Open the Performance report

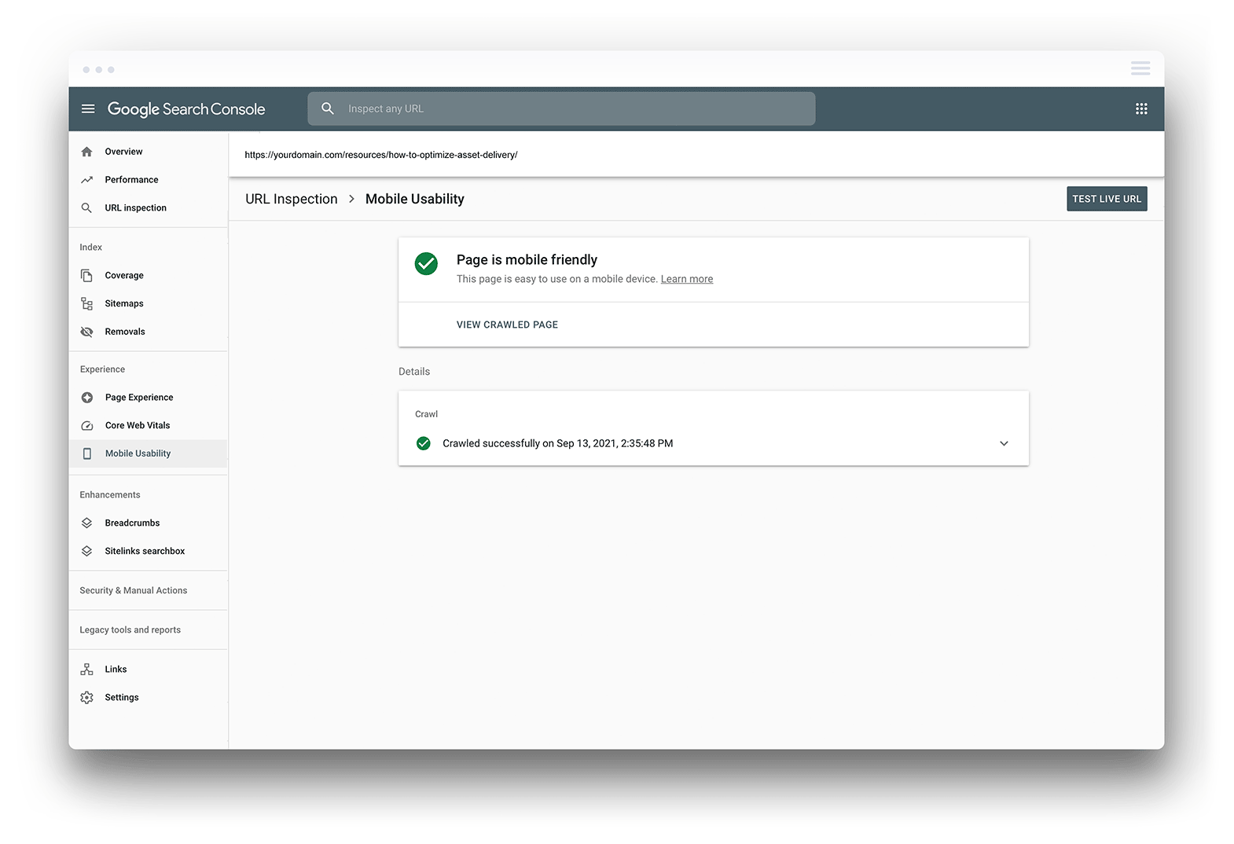pos(148,180)
